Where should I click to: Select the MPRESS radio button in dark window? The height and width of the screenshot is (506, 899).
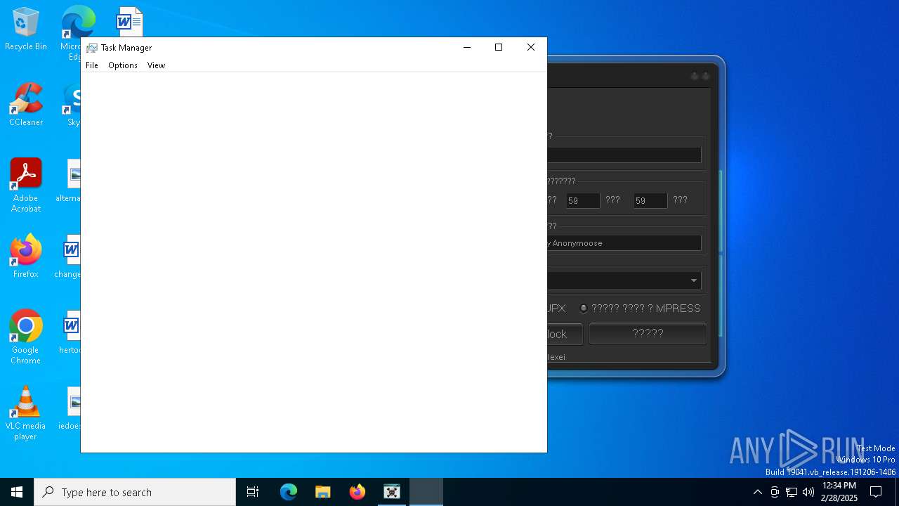(x=584, y=308)
